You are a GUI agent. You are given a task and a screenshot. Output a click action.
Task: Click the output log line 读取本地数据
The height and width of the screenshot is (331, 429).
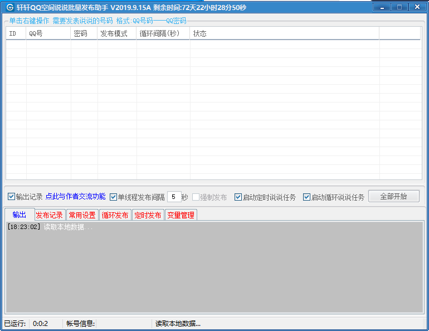click(x=50, y=227)
